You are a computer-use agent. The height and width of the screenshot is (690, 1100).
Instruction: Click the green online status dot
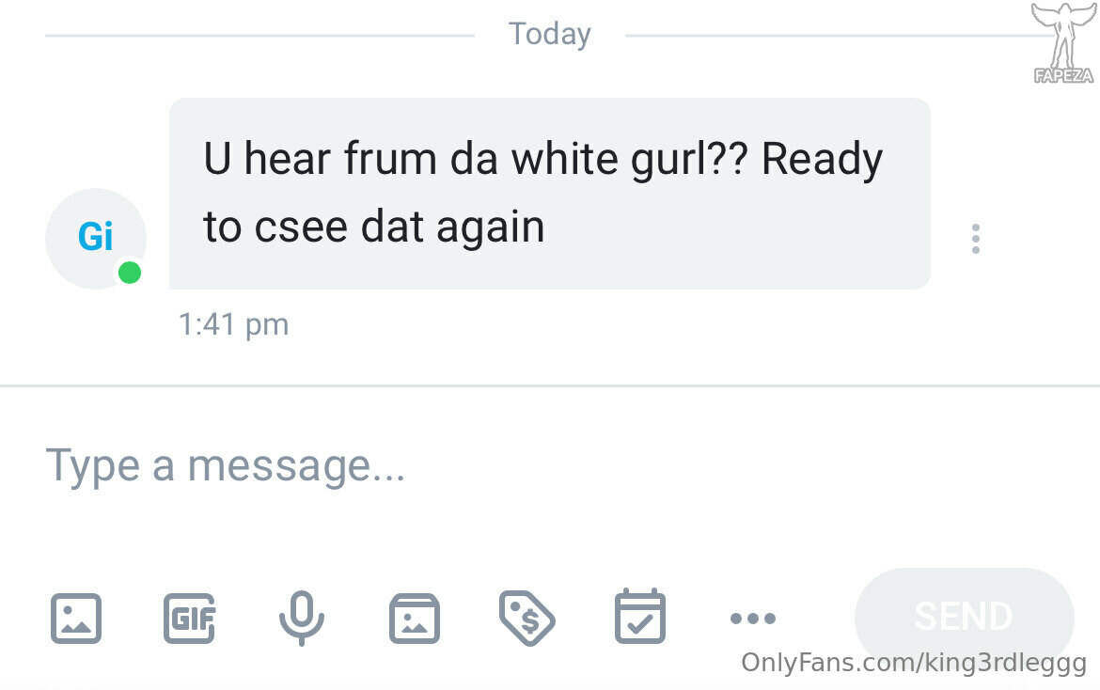(x=130, y=273)
